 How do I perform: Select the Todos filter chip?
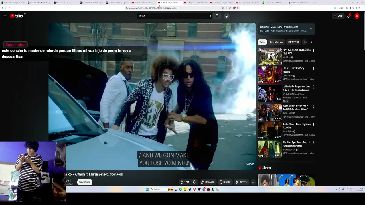(262, 42)
